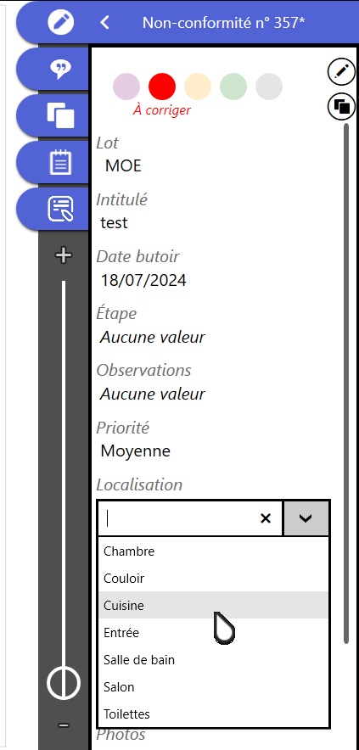Click the round pencil edit icon
This screenshot has width=359, height=750.
pos(341,72)
